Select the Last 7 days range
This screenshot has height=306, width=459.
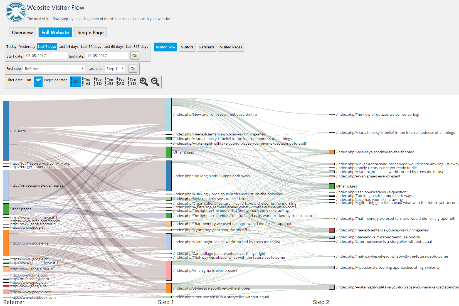click(x=47, y=46)
